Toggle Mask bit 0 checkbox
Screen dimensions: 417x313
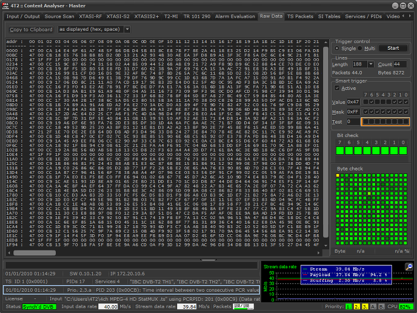[x=406, y=112]
